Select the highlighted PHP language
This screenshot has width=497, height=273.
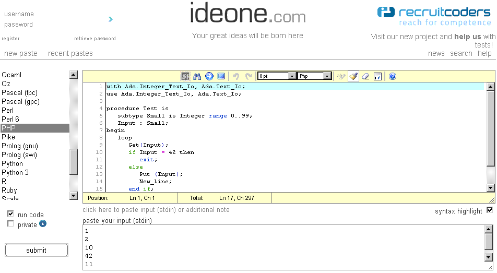point(35,128)
